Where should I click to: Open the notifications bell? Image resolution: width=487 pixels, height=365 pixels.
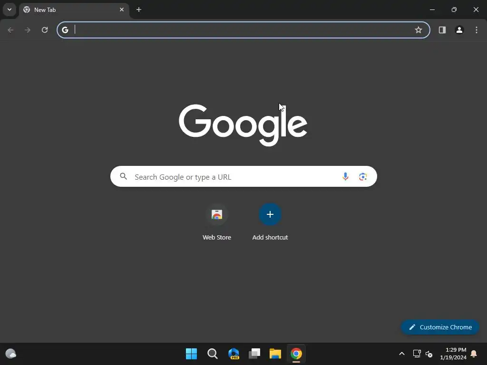474,354
